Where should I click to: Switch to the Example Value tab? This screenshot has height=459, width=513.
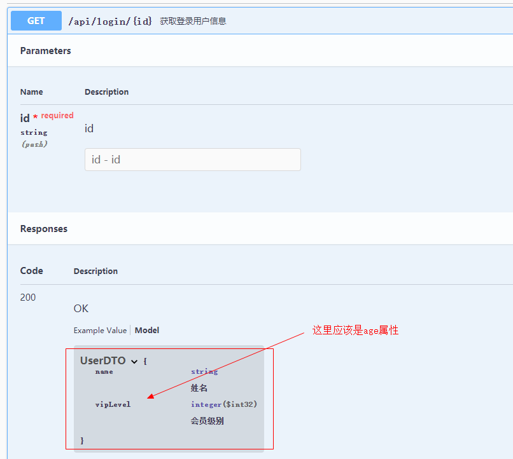100,330
